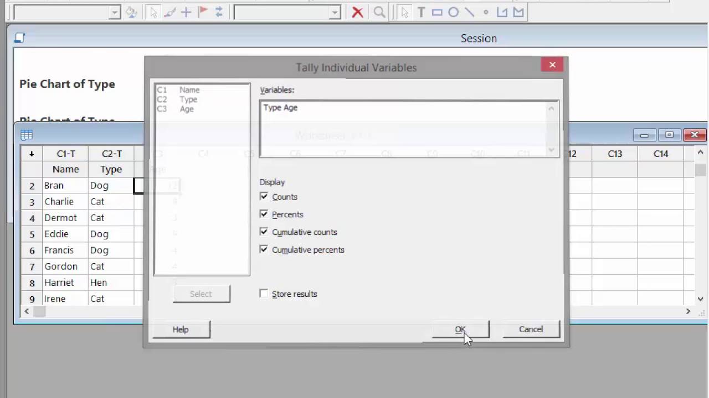Click the C2-T column header
This screenshot has height=398, width=709.
111,154
